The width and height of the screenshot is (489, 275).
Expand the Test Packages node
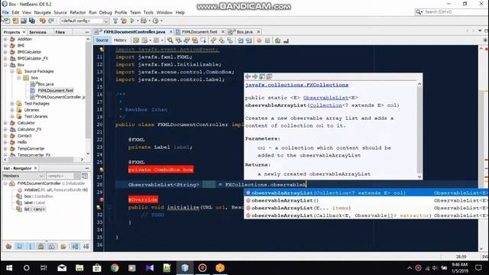[12, 104]
